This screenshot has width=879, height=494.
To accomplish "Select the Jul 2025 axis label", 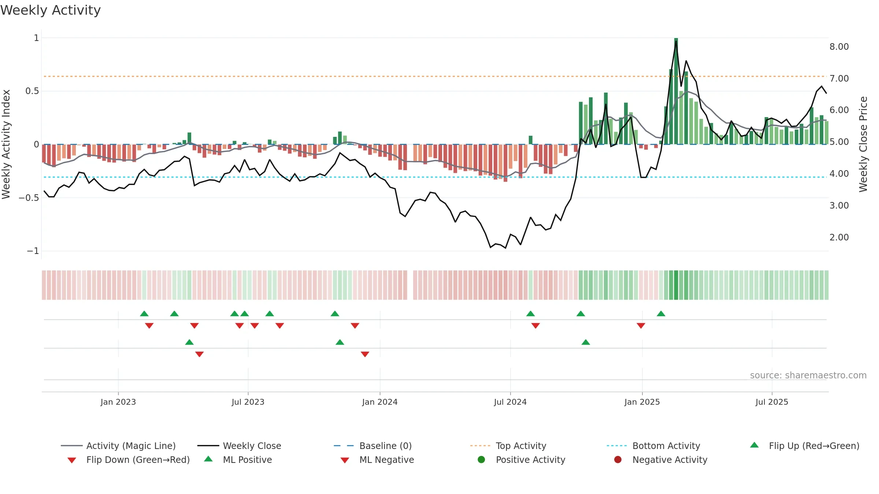I will pos(772,402).
